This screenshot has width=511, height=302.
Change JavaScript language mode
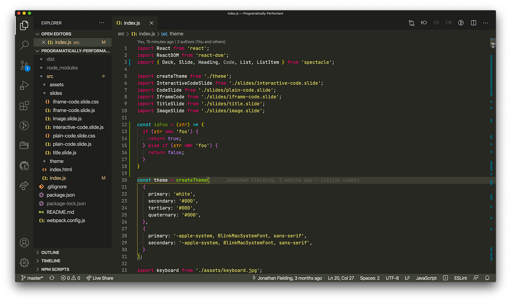point(426,278)
